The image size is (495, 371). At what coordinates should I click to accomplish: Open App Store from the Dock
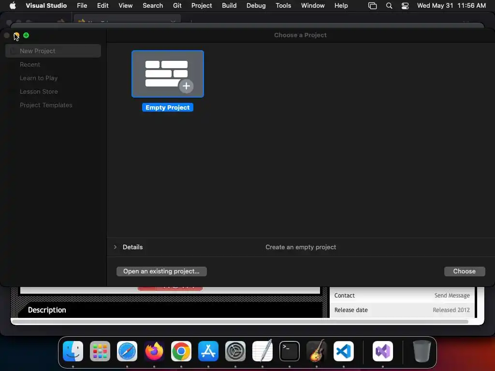click(x=208, y=351)
